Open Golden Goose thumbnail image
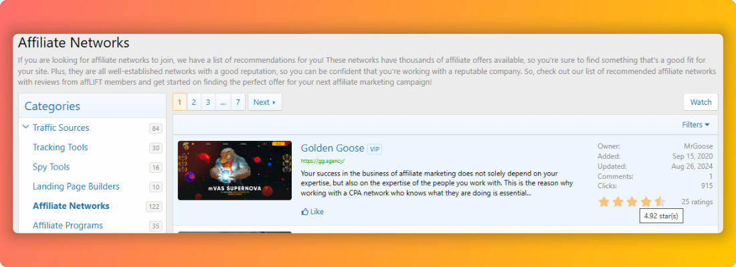 pos(235,170)
